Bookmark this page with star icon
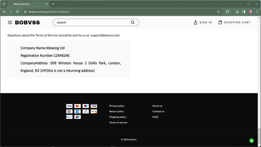 coord(218,12)
